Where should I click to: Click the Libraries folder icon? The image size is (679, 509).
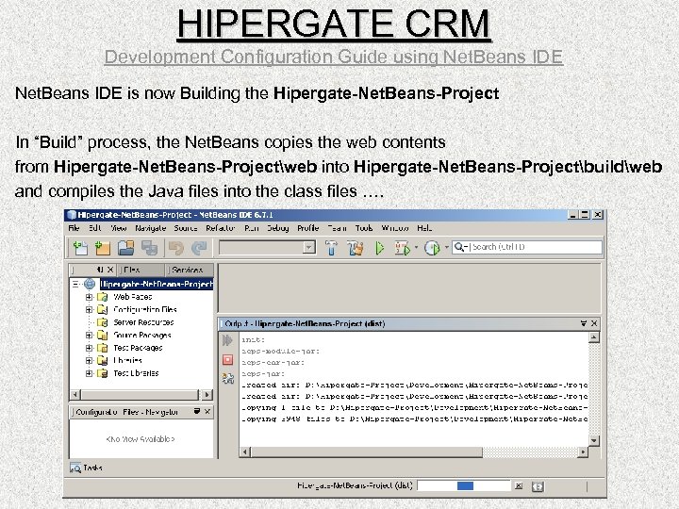point(103,360)
